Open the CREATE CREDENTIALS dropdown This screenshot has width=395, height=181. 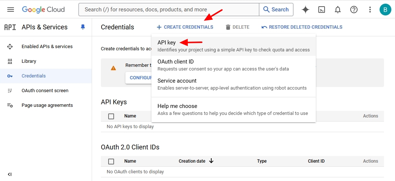(x=185, y=27)
